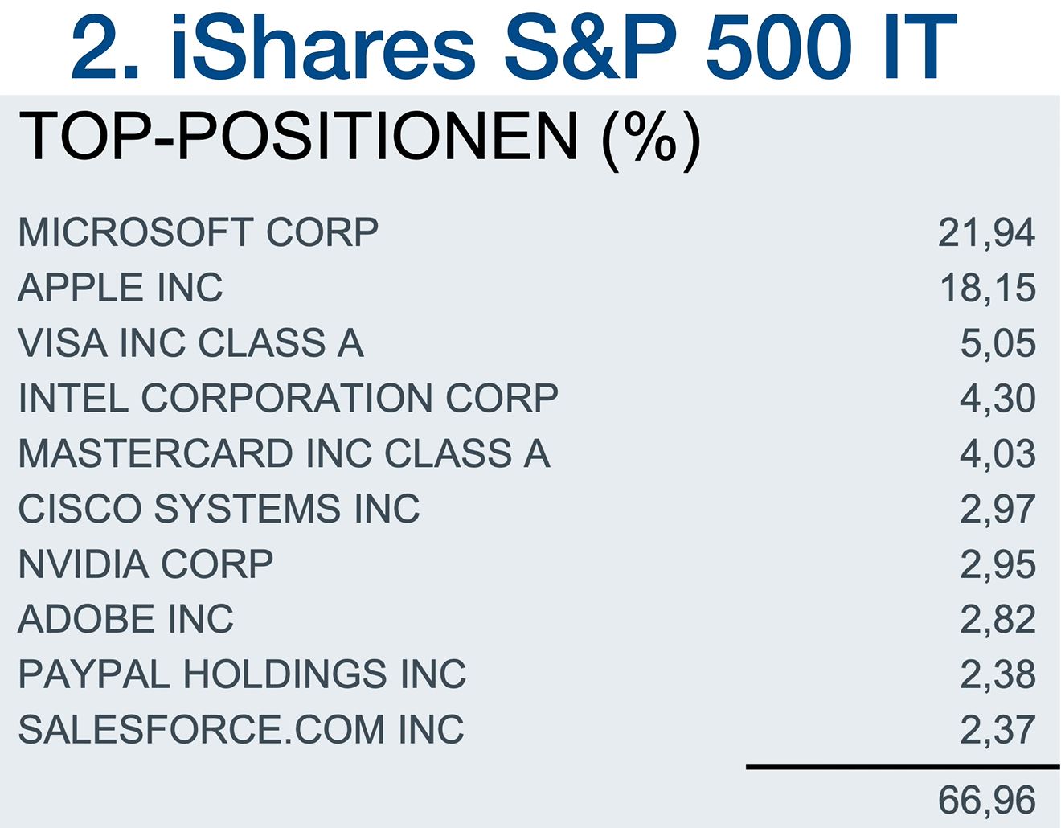
Task: Select Nvidia's 2,95 percentage value
Action: point(998,564)
